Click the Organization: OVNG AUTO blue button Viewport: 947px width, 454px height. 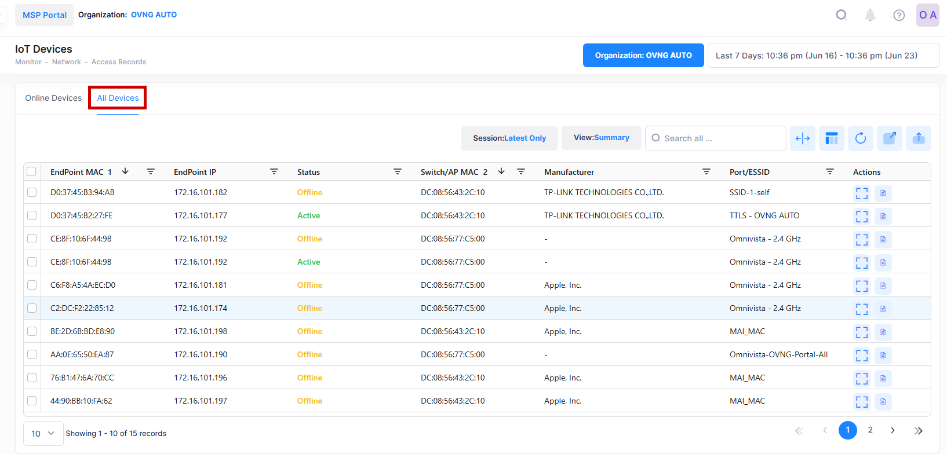point(643,56)
